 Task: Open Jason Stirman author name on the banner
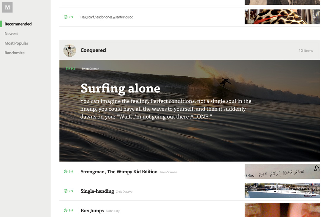(x=90, y=69)
